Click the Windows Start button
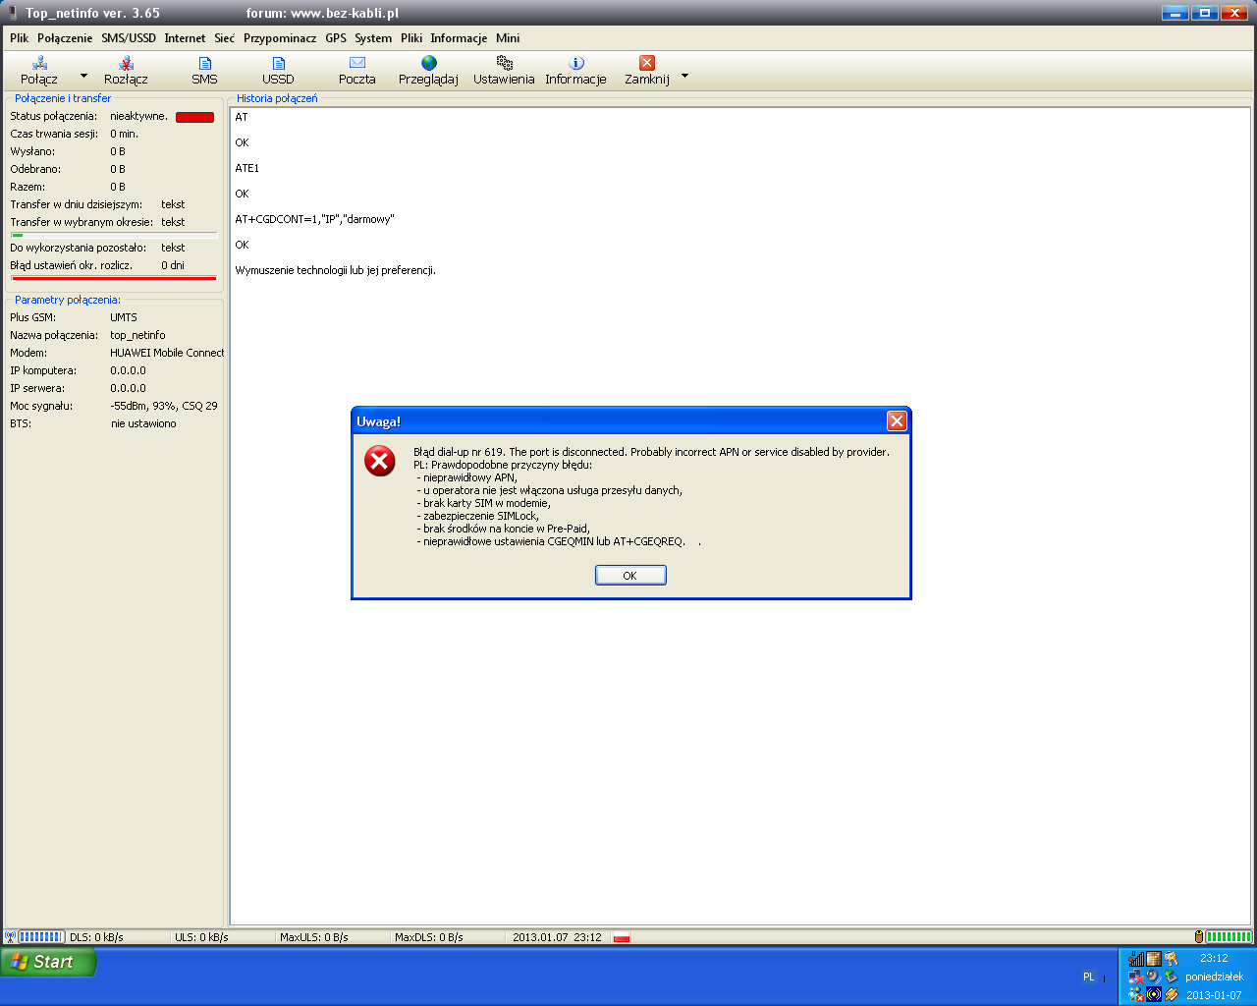This screenshot has width=1257, height=1006. click(47, 962)
